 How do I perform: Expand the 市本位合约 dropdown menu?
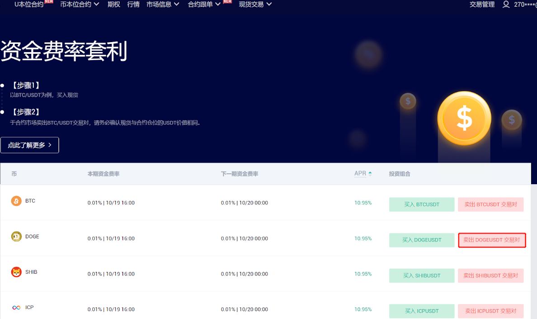tap(80, 5)
